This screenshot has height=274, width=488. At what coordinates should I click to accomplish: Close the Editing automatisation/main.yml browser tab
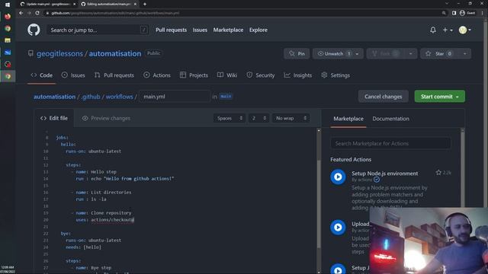pos(135,4)
